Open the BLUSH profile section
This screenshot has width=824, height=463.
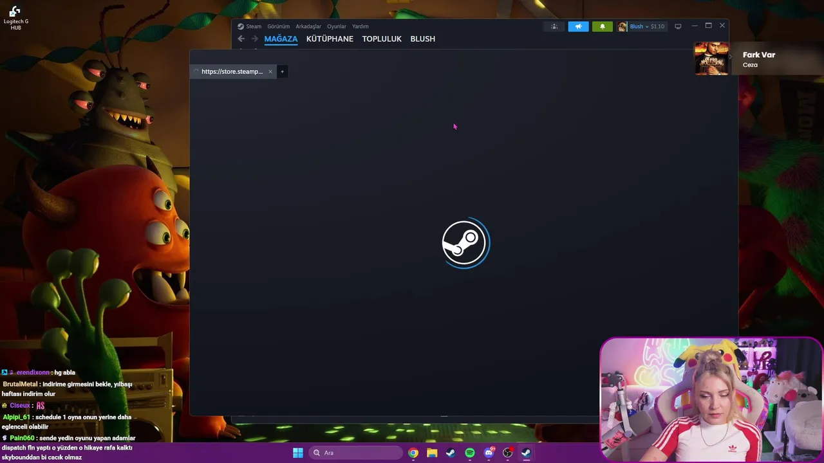pyautogui.click(x=423, y=39)
